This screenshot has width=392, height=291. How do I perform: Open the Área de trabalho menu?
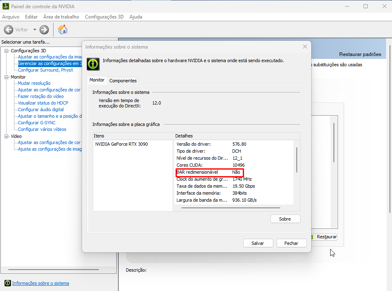(61, 17)
